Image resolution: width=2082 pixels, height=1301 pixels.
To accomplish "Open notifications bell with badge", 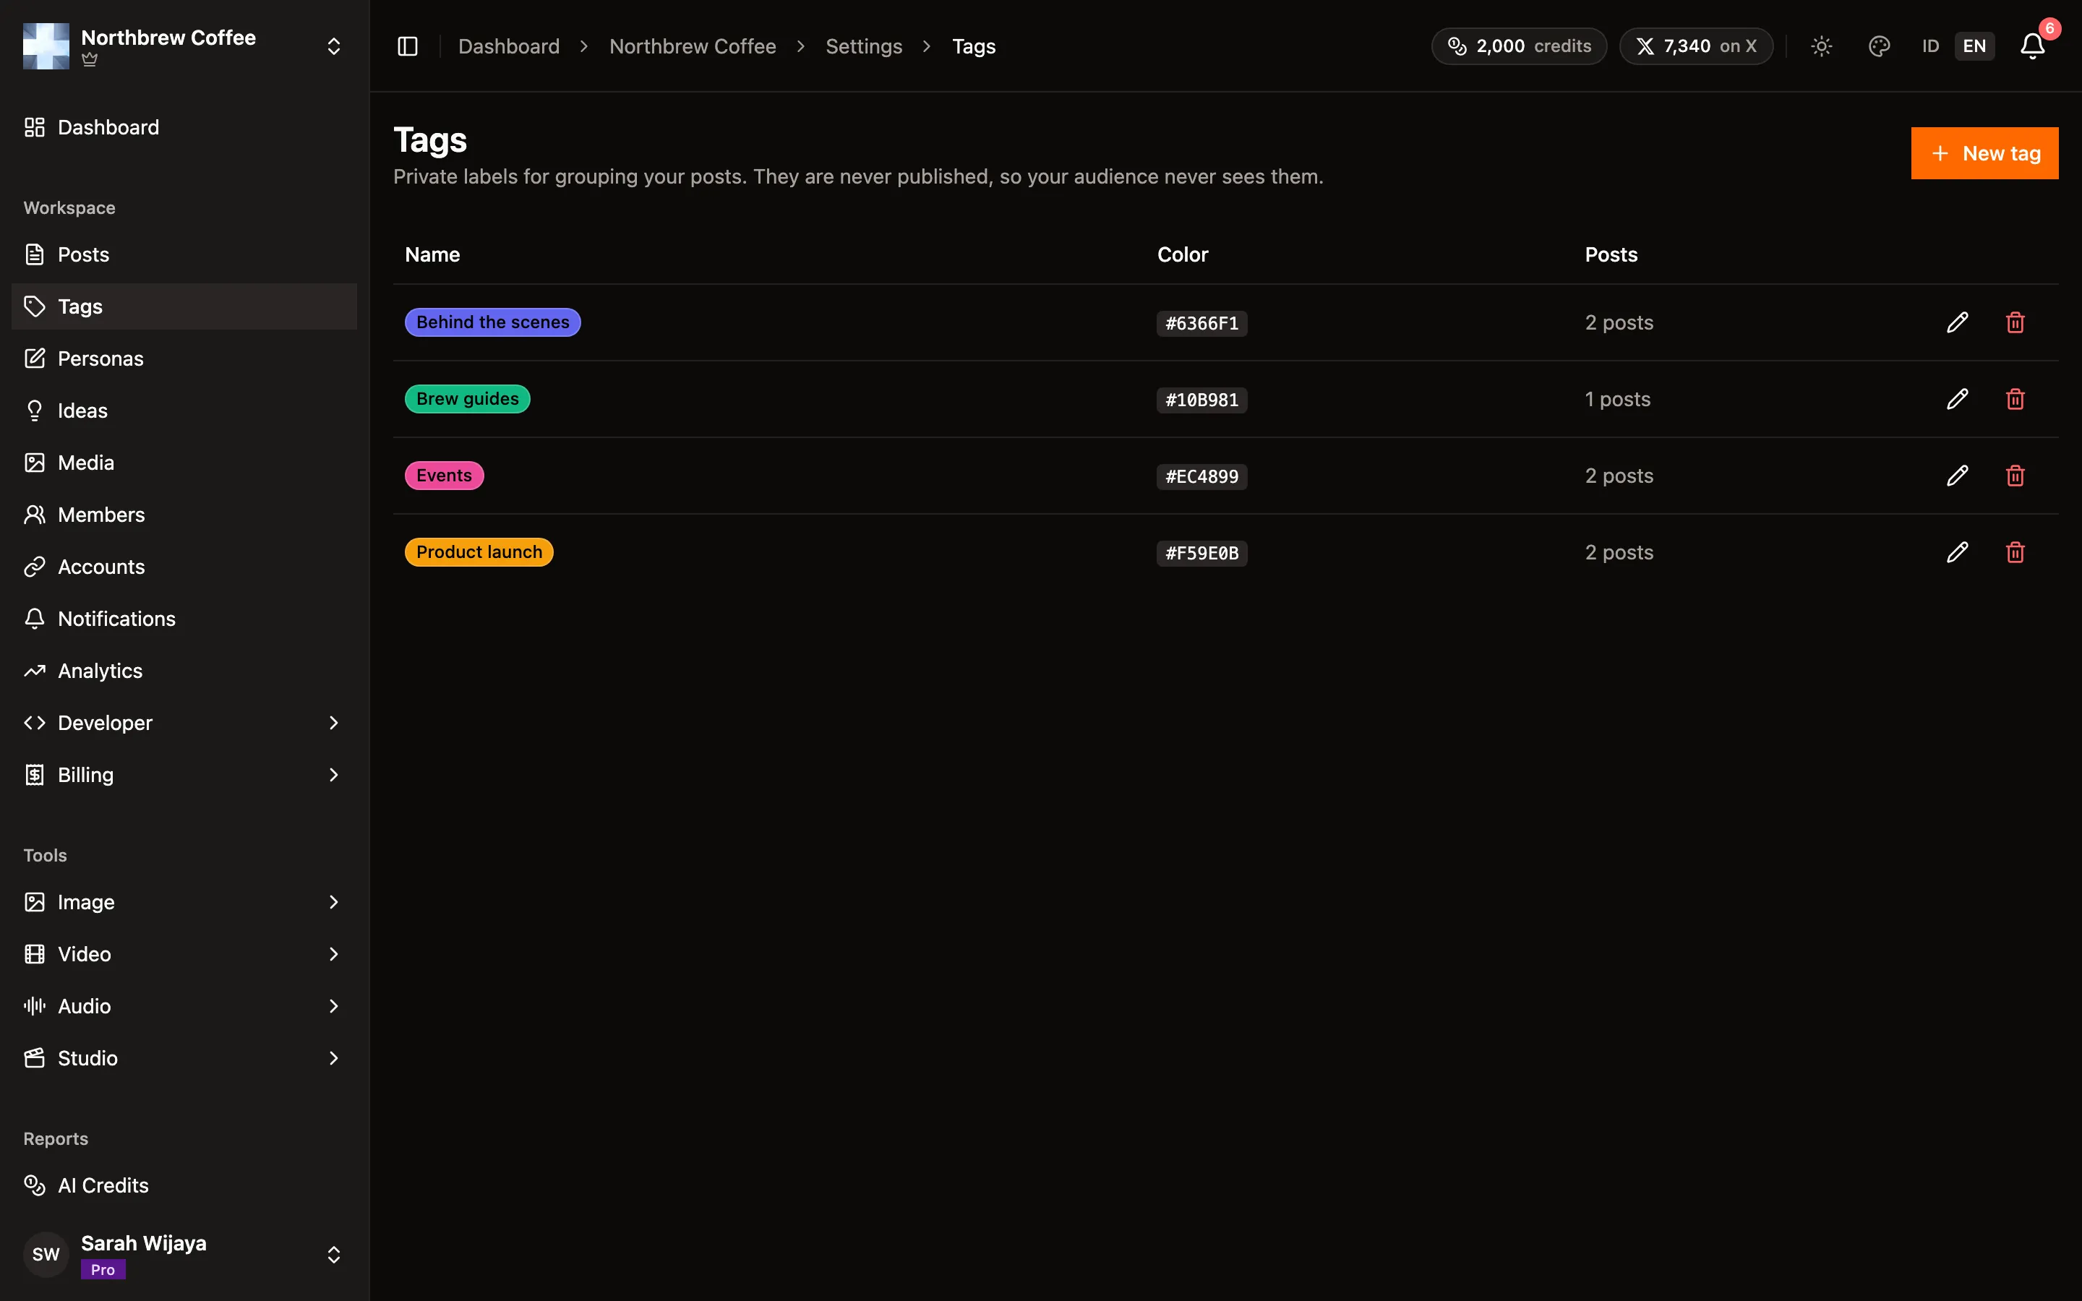I will click(2032, 46).
